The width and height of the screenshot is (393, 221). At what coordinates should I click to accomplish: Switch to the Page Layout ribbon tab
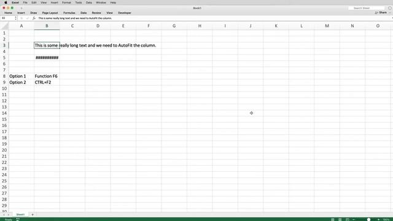[x=50, y=13]
